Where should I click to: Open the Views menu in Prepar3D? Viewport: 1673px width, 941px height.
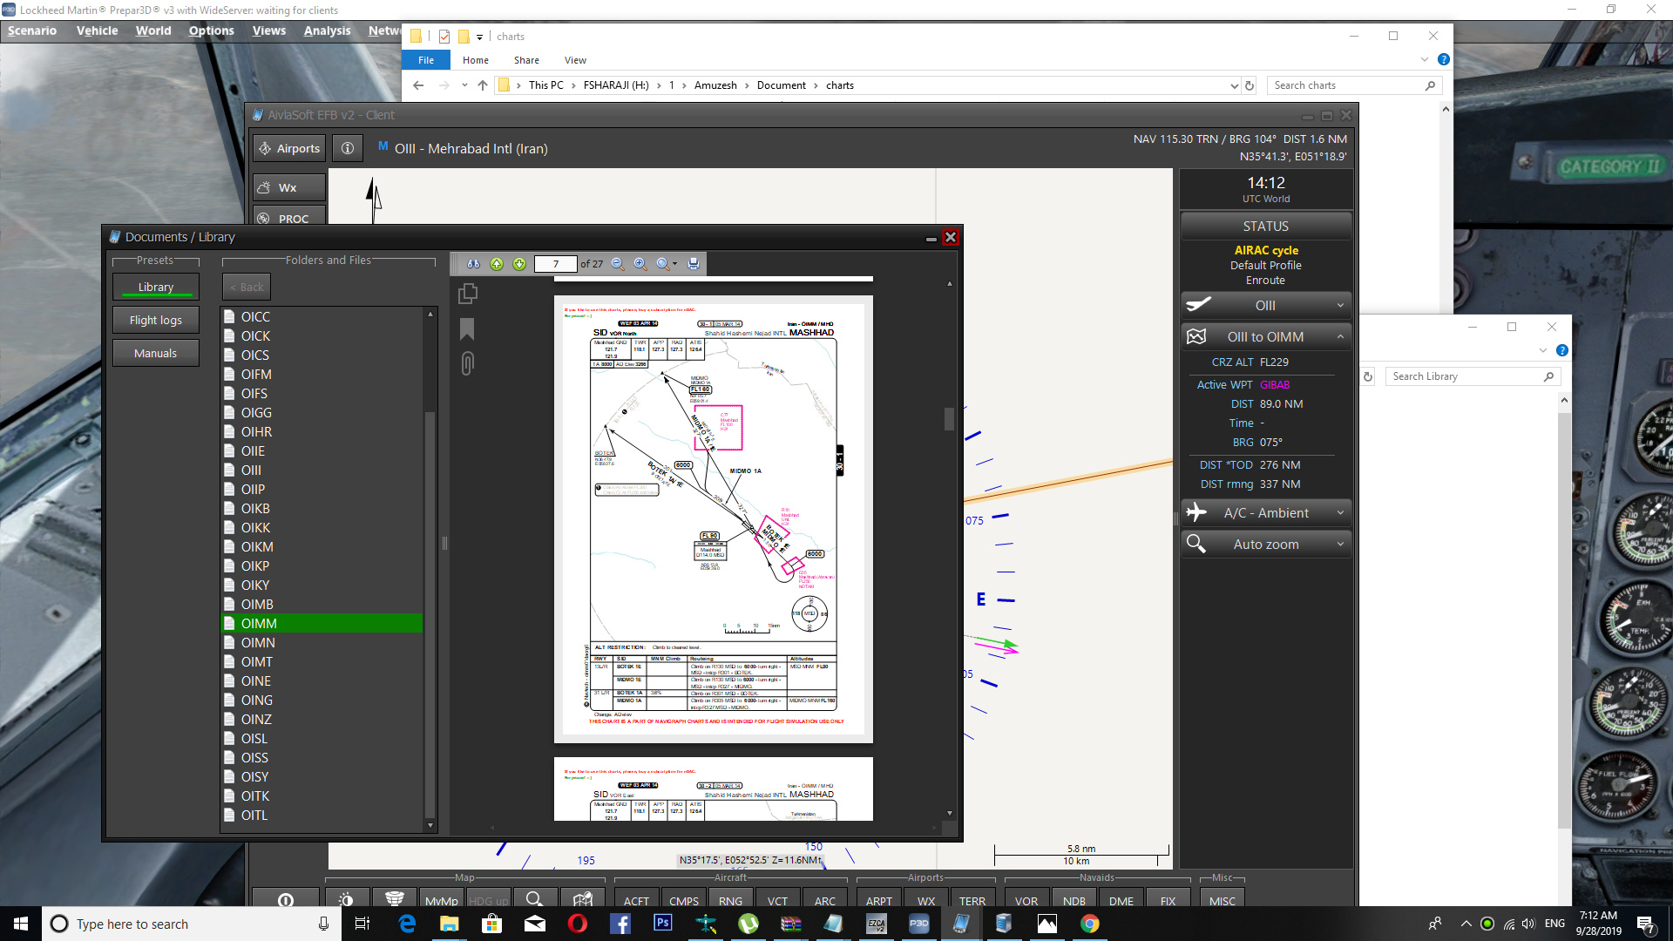[269, 30]
